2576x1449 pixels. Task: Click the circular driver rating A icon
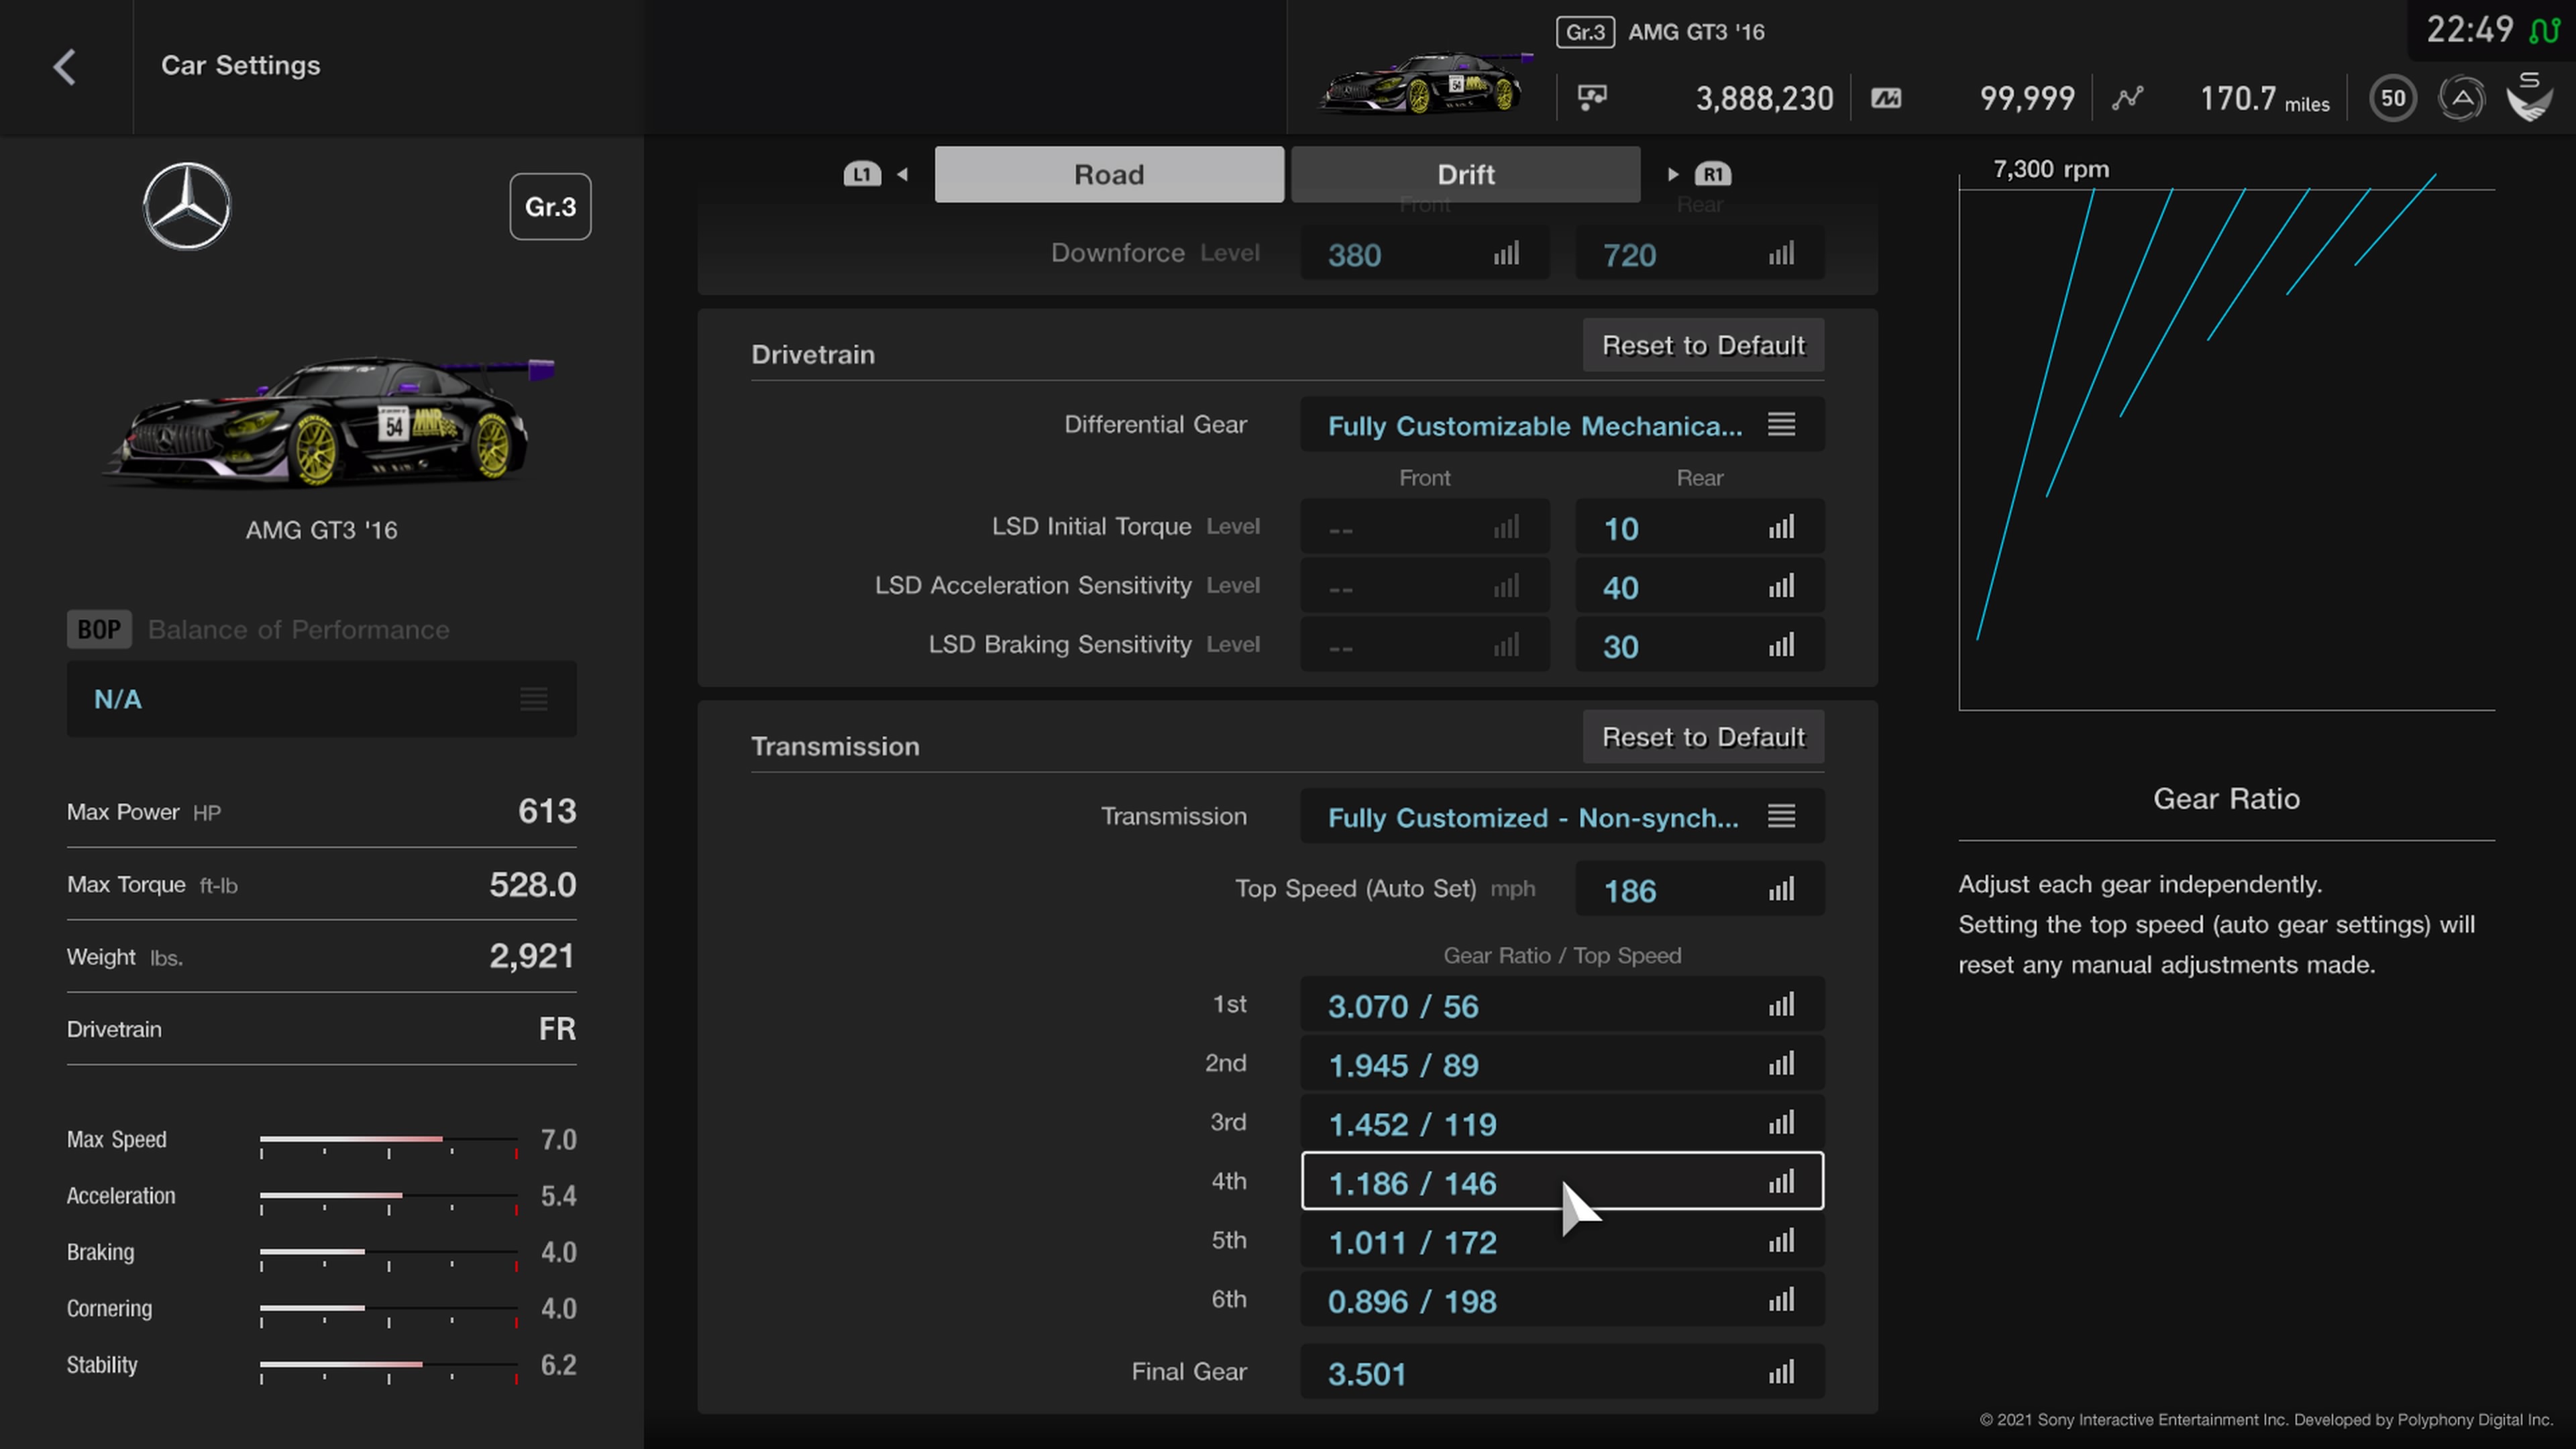2461,98
